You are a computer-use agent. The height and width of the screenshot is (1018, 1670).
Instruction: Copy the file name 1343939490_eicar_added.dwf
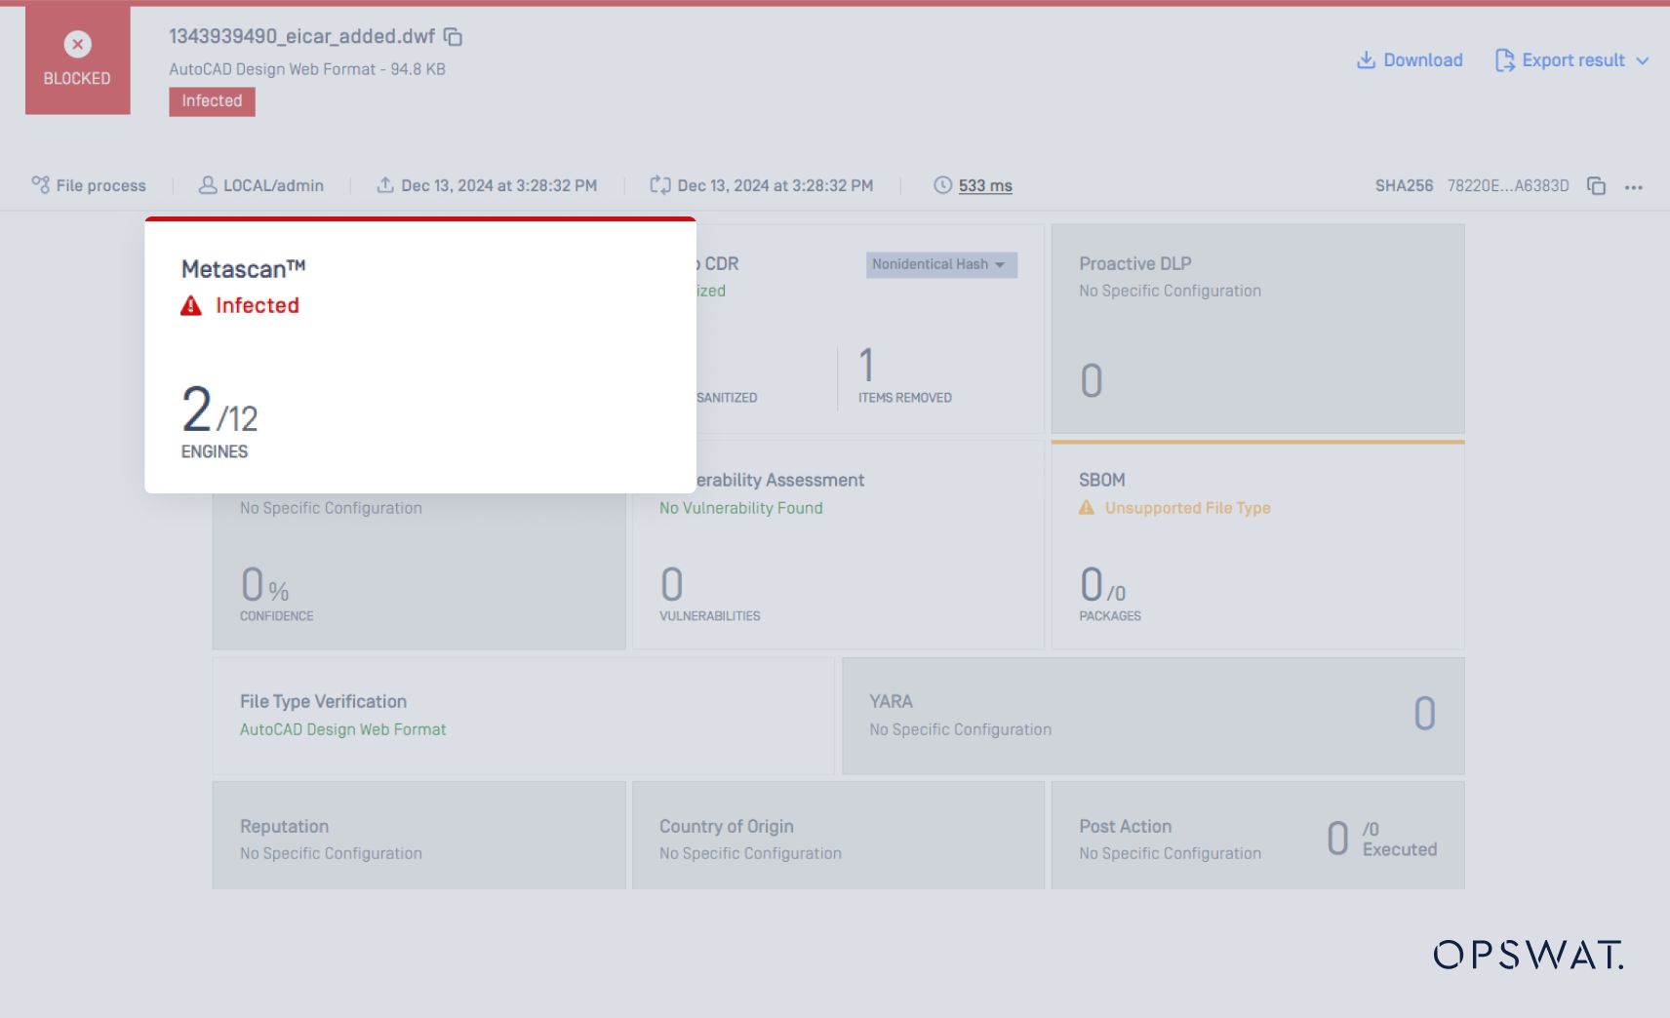click(453, 36)
